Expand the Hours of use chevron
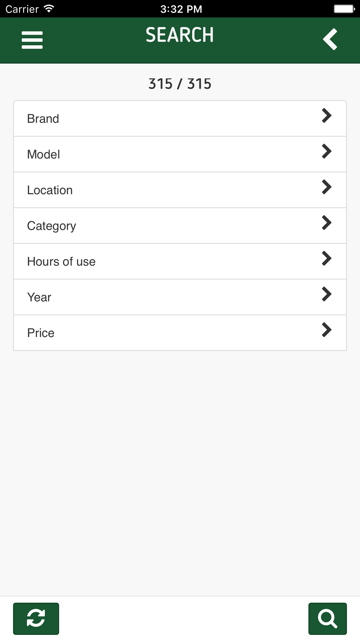 (327, 259)
